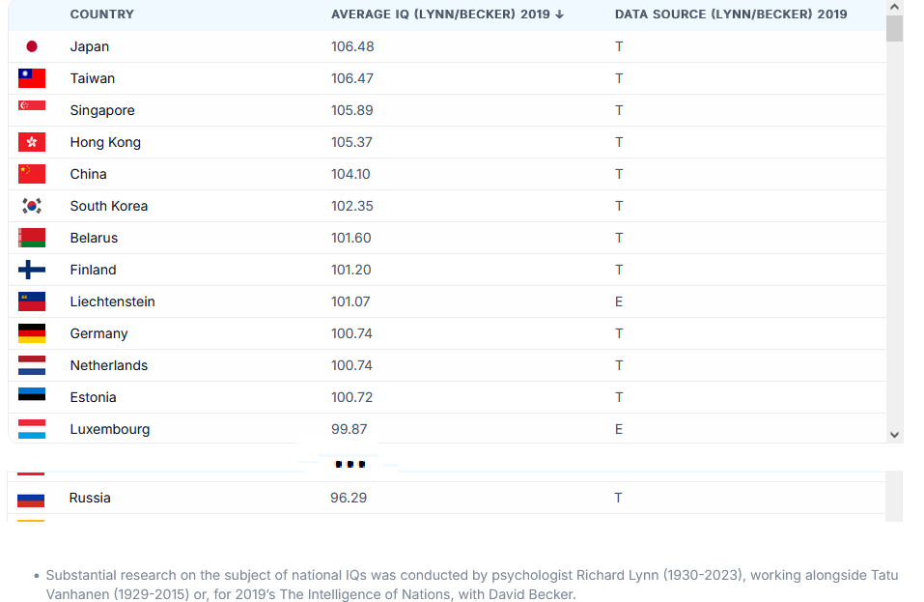Click the South Korea flag icon
924x602 pixels.
point(32,206)
